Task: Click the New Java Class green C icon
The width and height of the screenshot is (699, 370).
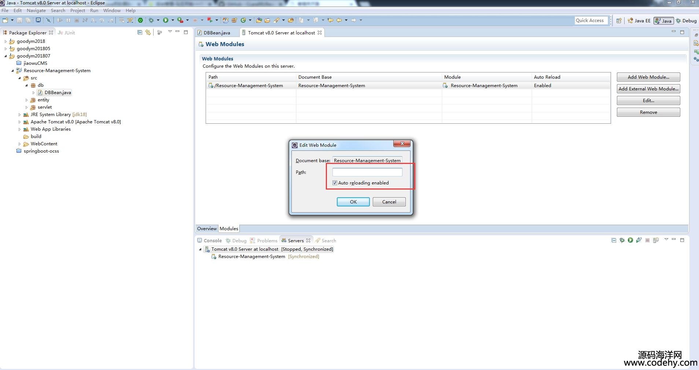Action: pos(243,20)
